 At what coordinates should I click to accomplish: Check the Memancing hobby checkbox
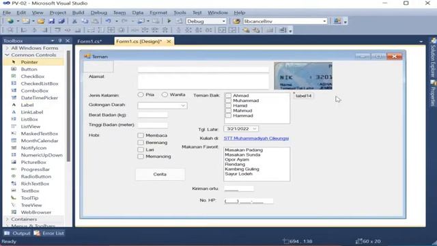141,156
